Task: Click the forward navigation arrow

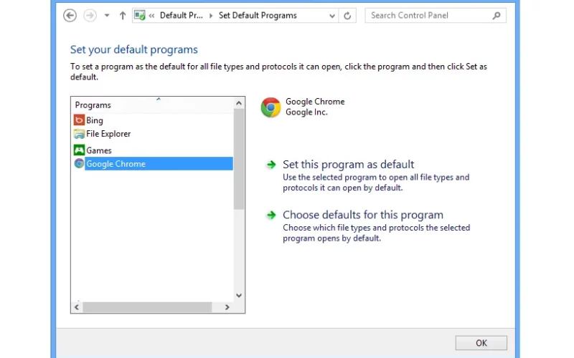Action: coord(90,15)
